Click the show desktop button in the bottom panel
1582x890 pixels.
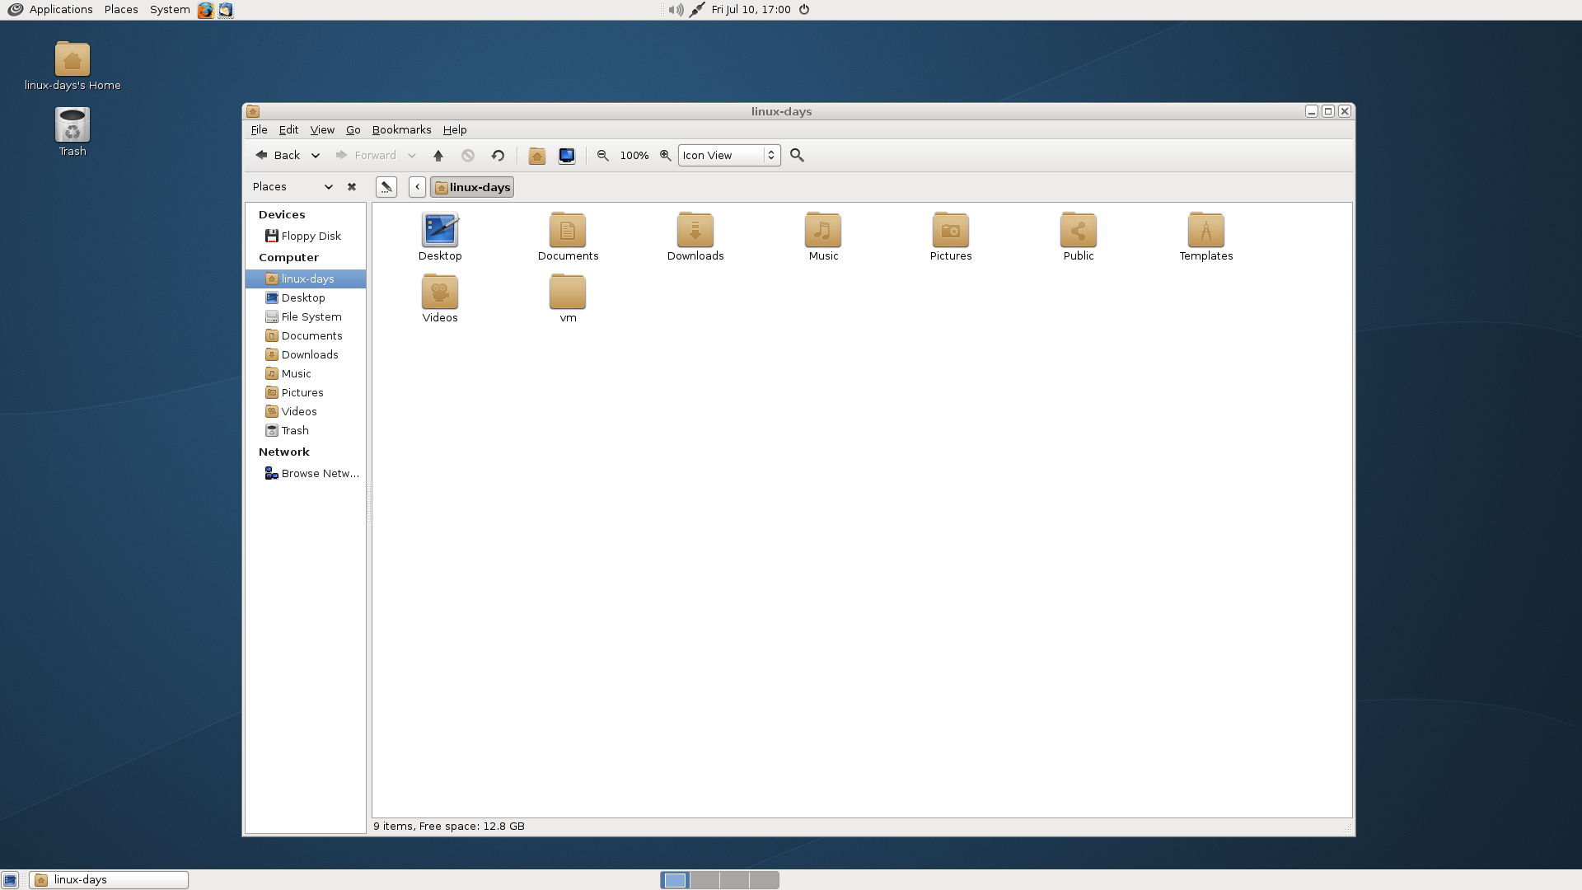10,880
